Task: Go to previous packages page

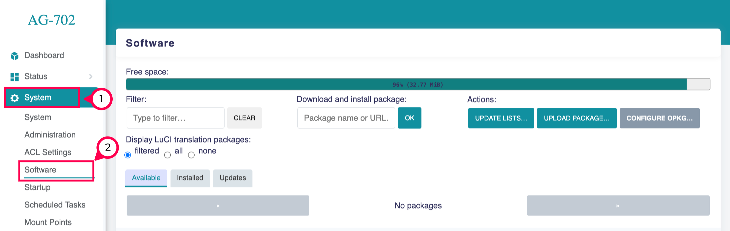Action: (x=218, y=206)
